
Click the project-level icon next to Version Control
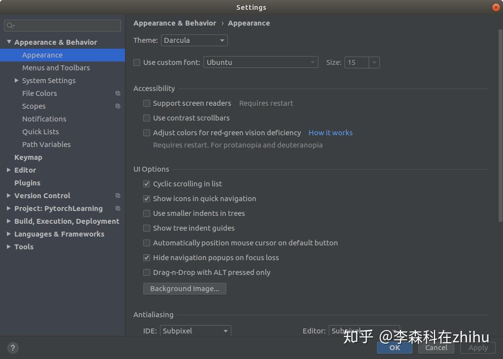click(x=118, y=196)
